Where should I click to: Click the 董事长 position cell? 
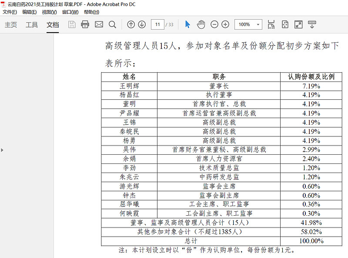pyautogui.click(x=219, y=86)
